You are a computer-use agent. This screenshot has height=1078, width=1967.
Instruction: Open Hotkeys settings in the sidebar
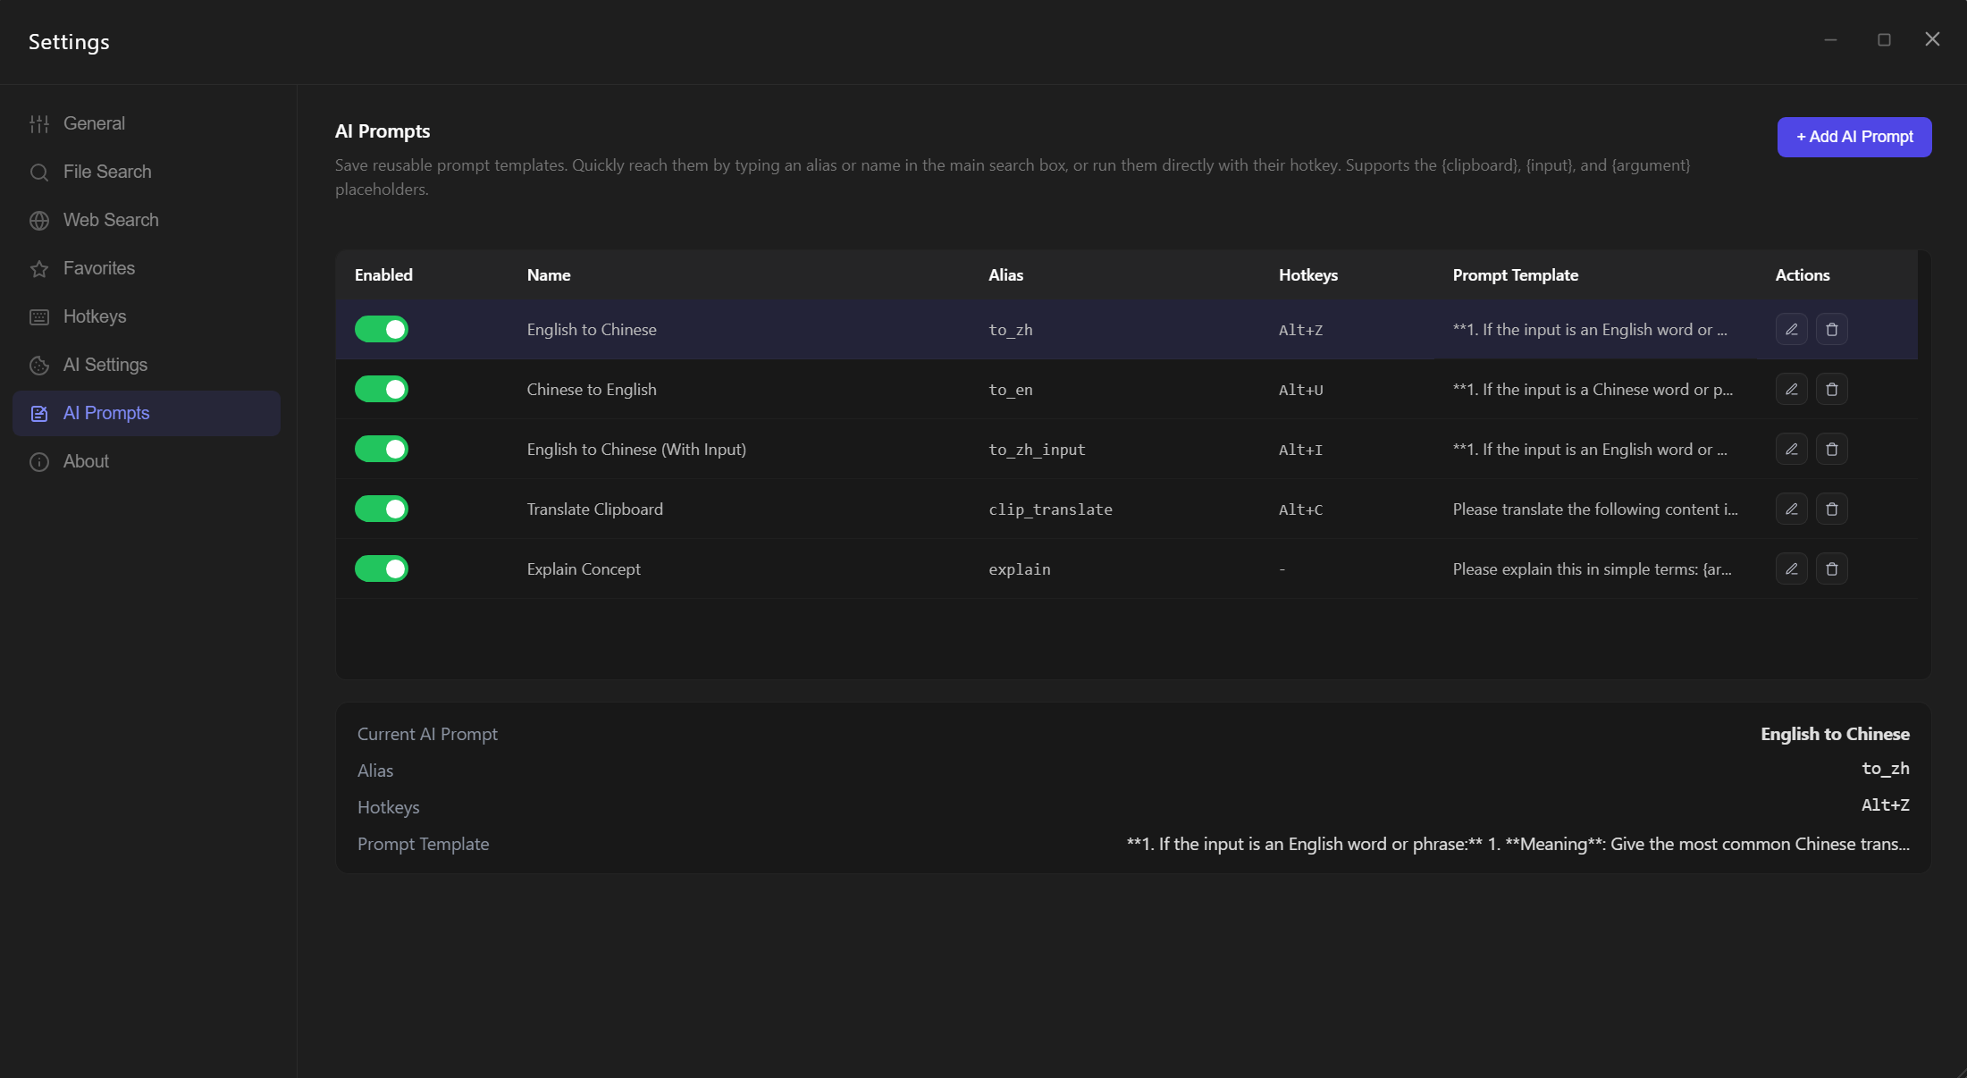pos(147,316)
